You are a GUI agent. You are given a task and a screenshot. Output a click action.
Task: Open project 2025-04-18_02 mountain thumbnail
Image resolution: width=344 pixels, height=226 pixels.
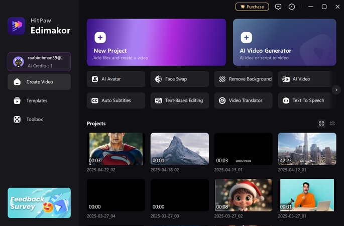[x=179, y=149]
